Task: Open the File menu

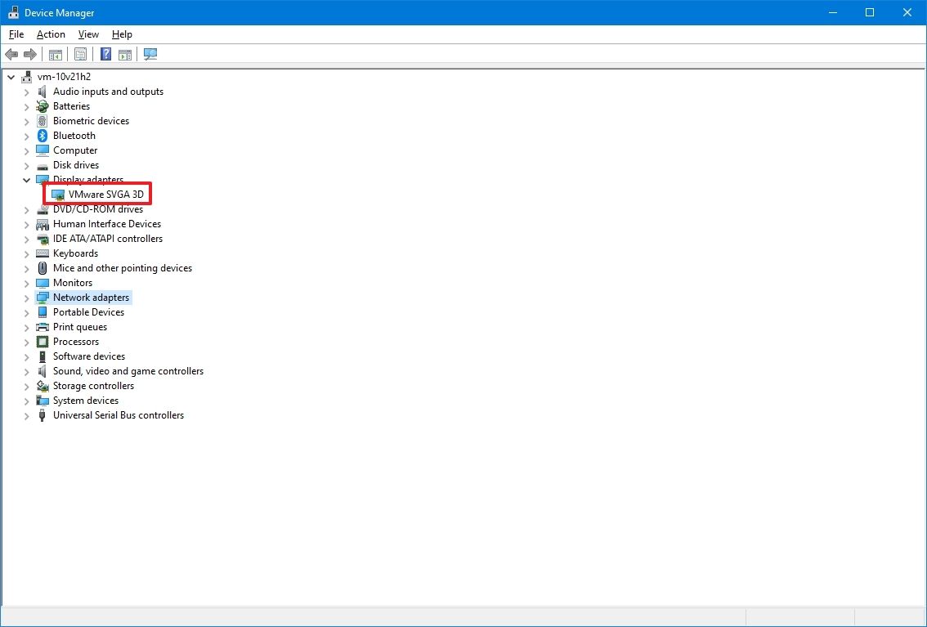Action: [16, 34]
